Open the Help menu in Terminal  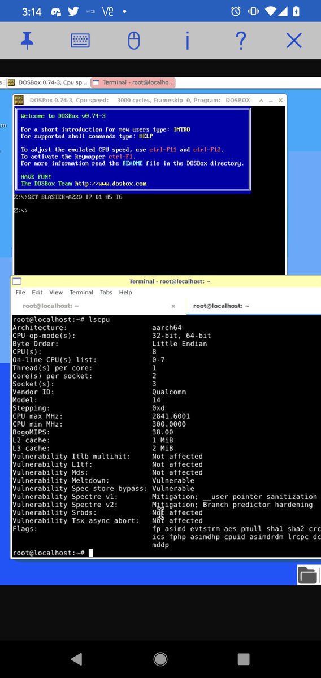click(x=125, y=293)
